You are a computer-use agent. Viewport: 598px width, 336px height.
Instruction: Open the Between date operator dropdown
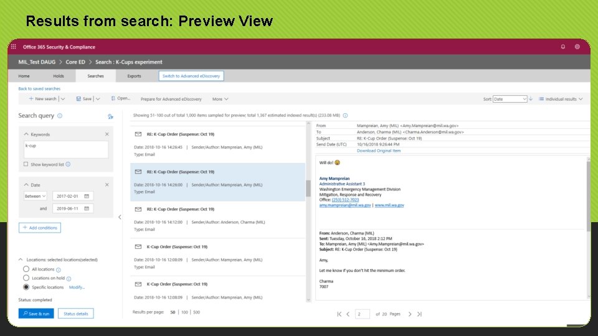point(35,196)
